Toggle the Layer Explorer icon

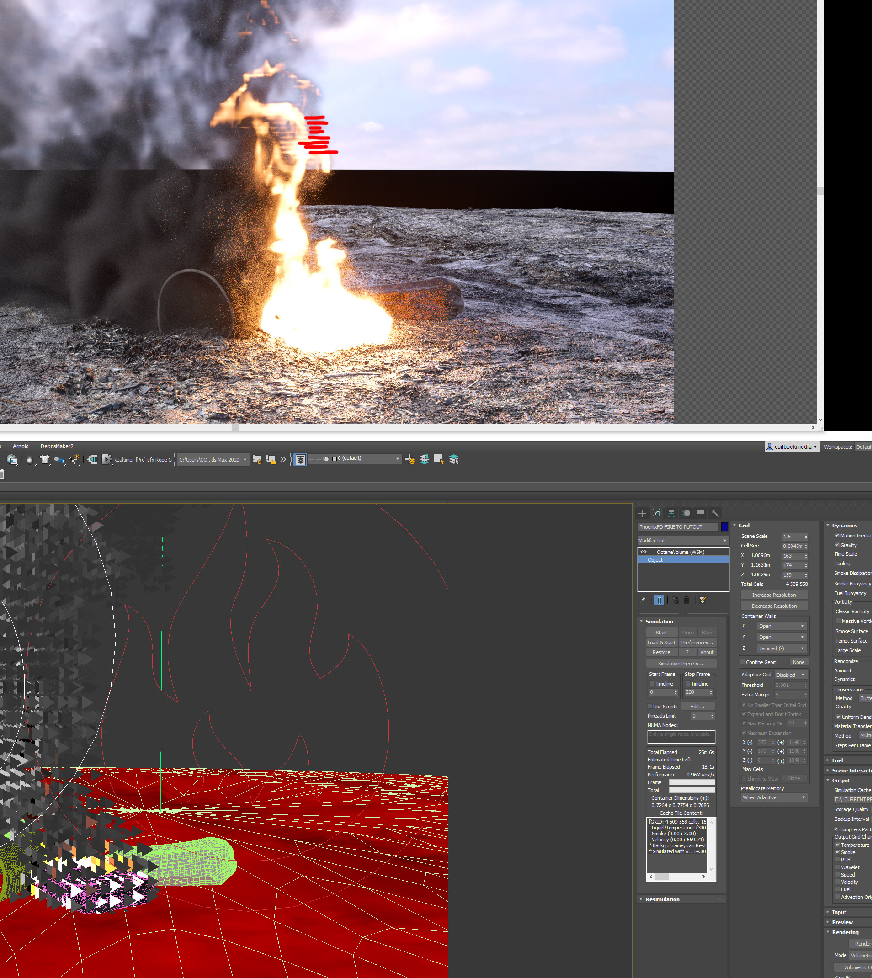pyautogui.click(x=300, y=460)
